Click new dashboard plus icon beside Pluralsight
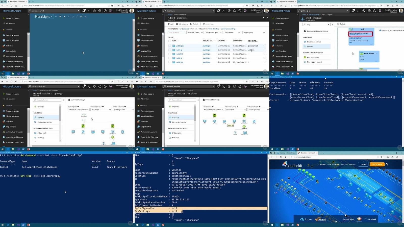Viewport: 404px width, 227px height. tap(56, 16)
